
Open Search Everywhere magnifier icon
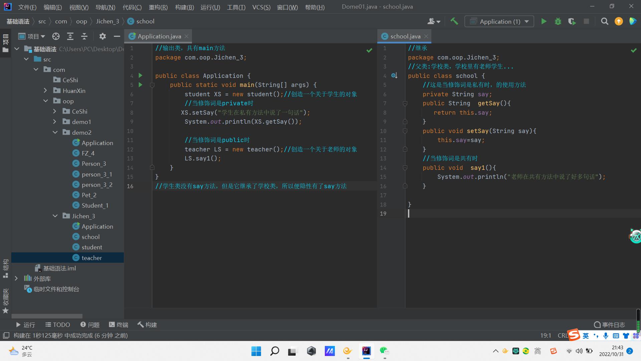click(x=604, y=21)
